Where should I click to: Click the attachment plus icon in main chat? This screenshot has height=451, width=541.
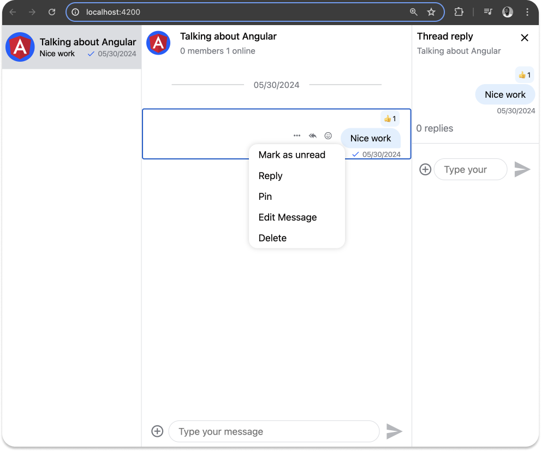coord(157,431)
